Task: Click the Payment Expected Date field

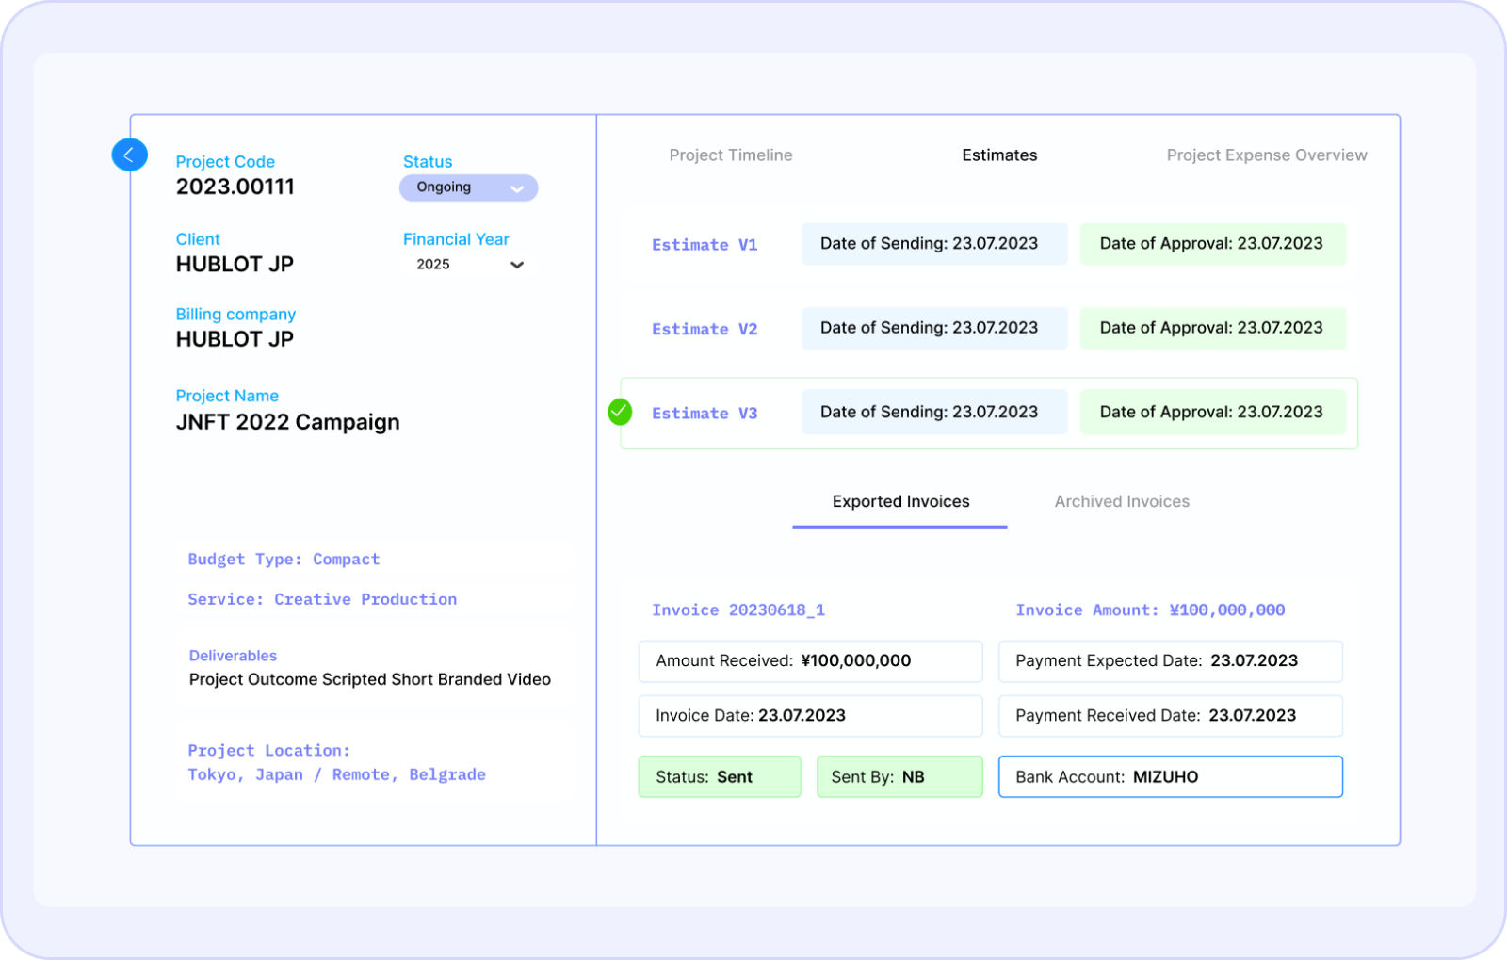Action: 1170,661
